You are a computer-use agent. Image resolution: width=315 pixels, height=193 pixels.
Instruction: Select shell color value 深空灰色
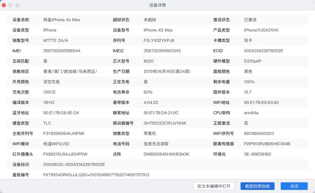pyautogui.click(x=52, y=82)
